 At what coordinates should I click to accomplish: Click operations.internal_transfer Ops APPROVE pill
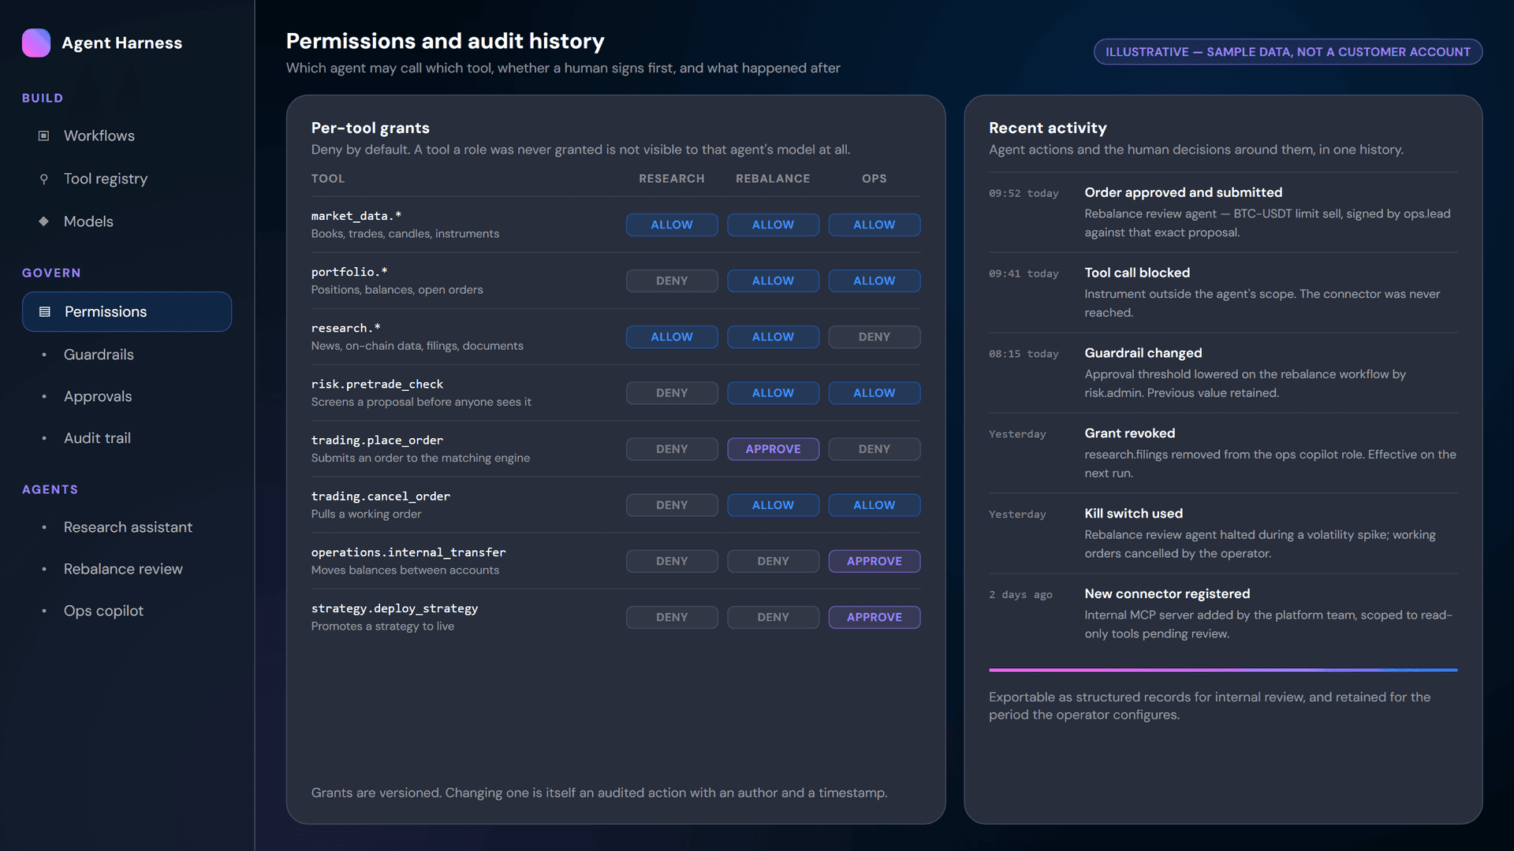(874, 561)
